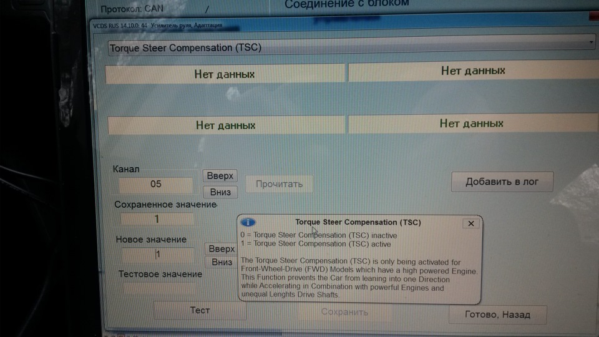
Task: Click the Протокол: CAN label
Action: tap(132, 9)
